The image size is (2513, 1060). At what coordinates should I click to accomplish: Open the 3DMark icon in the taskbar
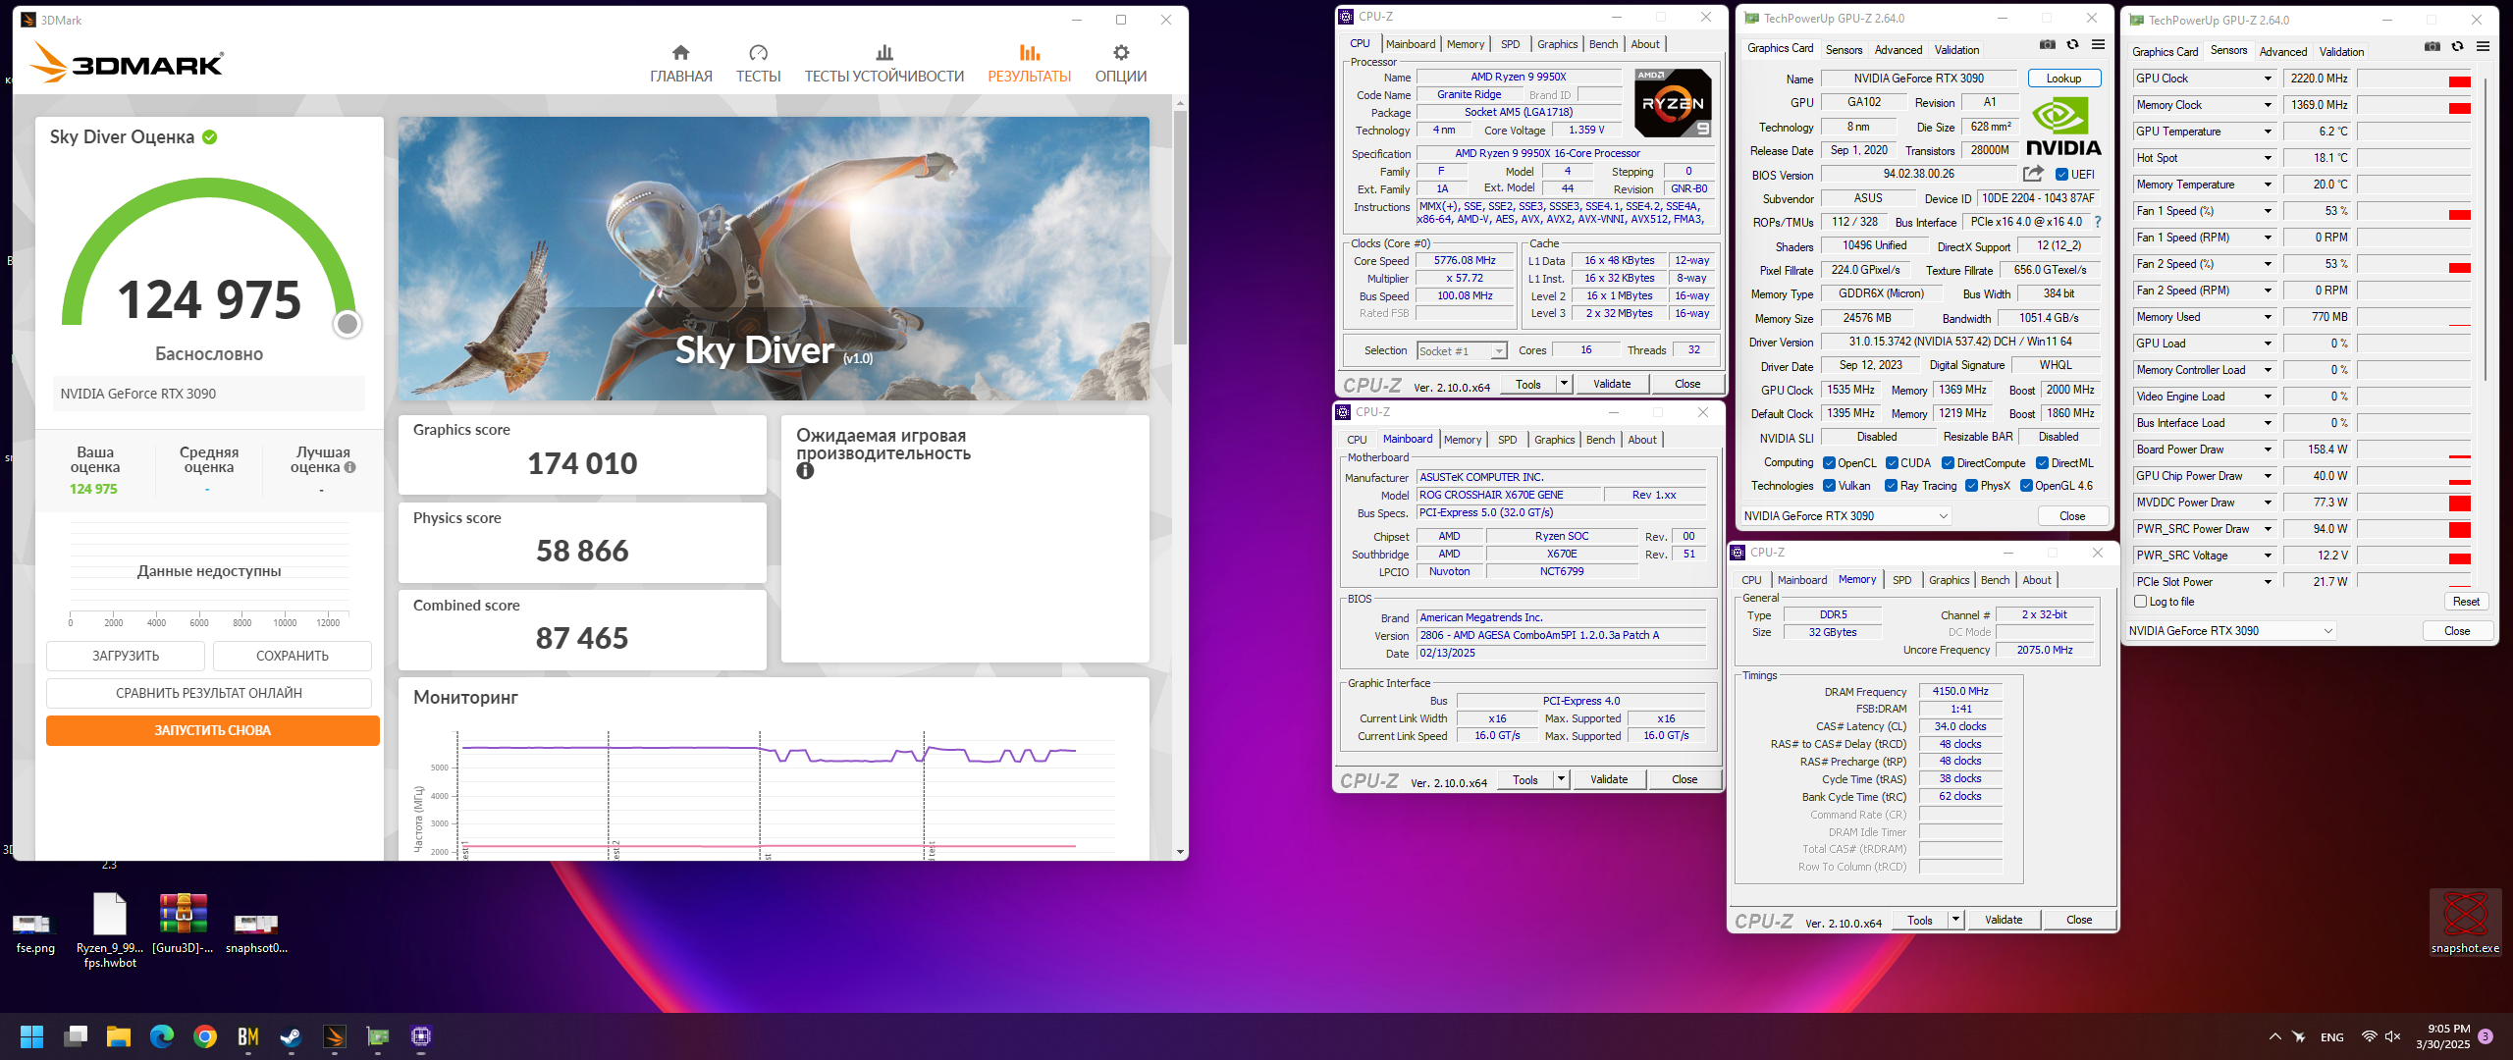[334, 1036]
